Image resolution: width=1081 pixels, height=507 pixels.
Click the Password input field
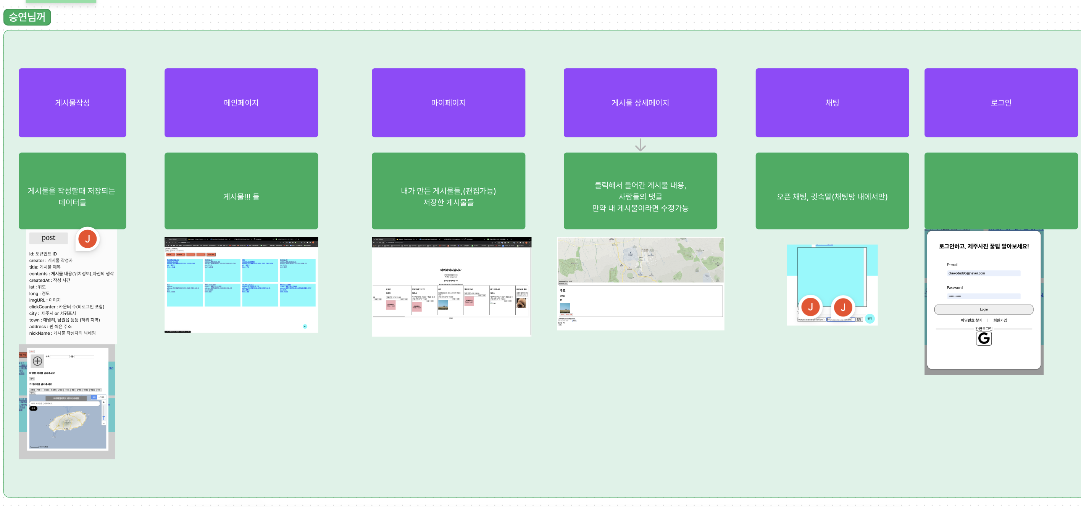(983, 296)
